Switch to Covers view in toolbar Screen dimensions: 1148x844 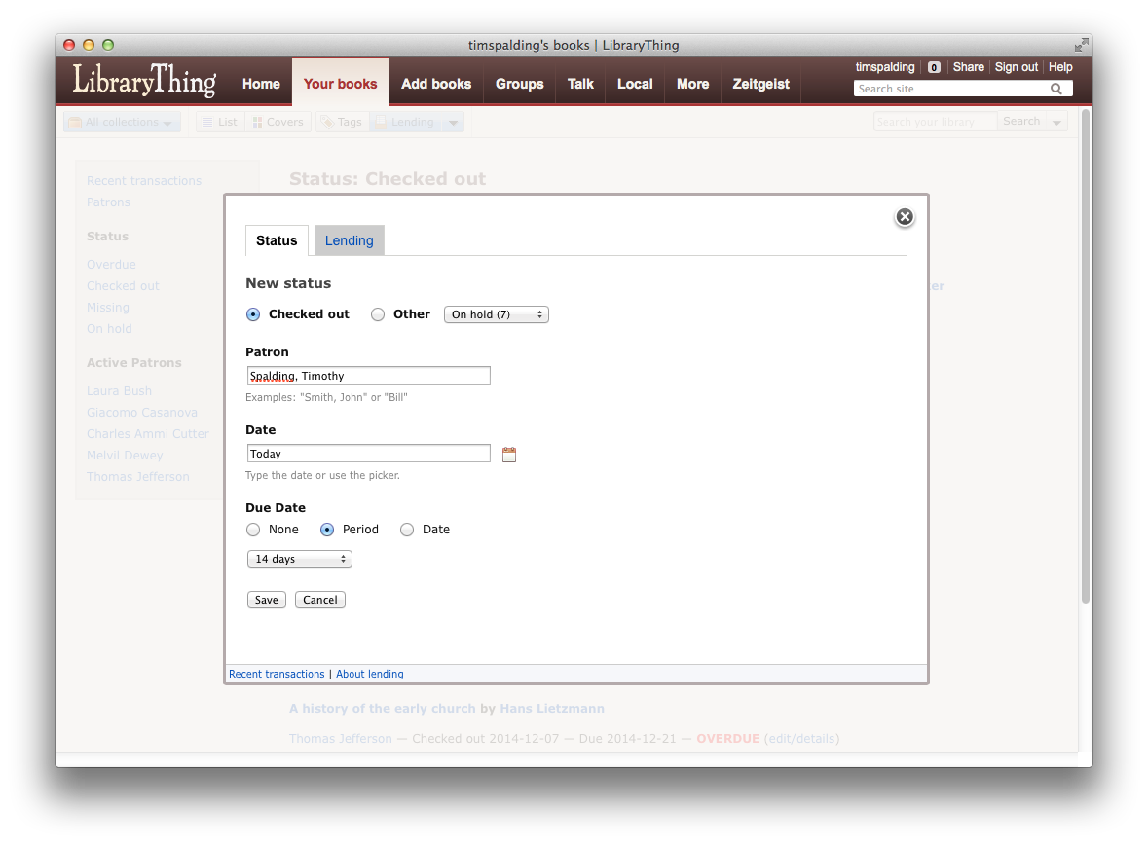click(278, 123)
